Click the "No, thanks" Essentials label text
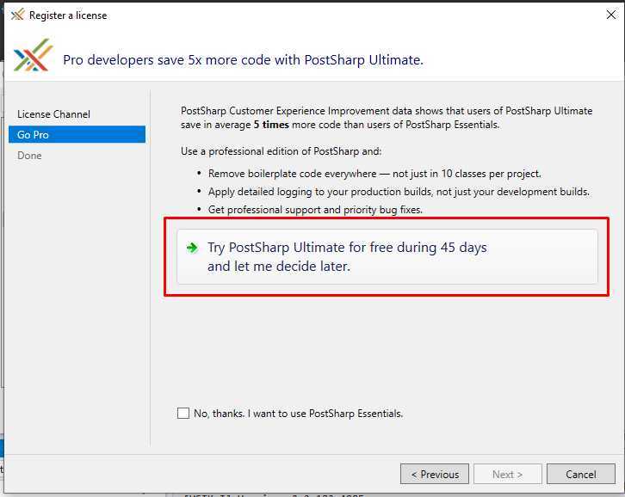The width and height of the screenshot is (625, 497). tap(298, 414)
